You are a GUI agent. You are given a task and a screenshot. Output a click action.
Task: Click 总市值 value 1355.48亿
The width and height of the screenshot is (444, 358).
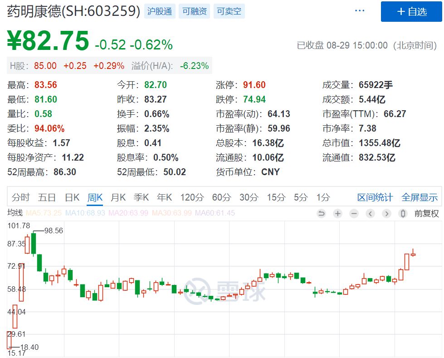pos(380,143)
